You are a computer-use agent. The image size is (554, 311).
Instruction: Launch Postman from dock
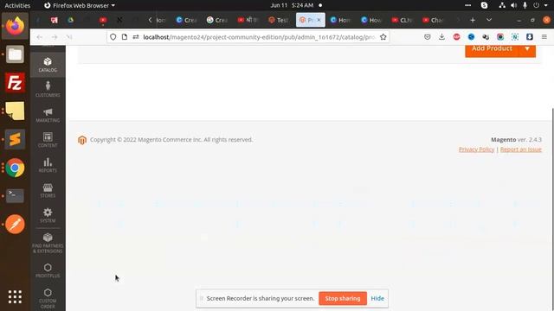click(15, 225)
